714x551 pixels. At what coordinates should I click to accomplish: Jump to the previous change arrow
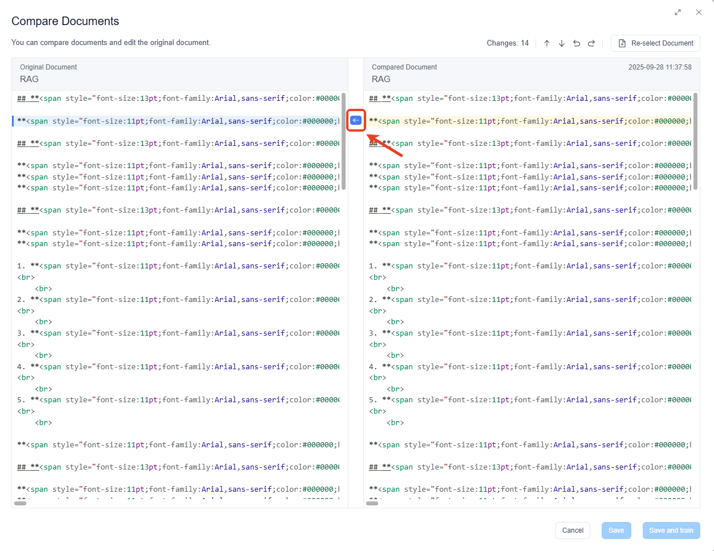(x=547, y=43)
